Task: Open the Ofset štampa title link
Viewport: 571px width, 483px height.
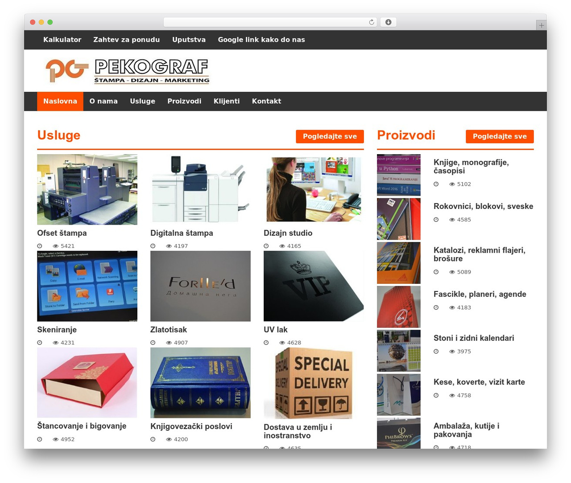Action: 62,233
